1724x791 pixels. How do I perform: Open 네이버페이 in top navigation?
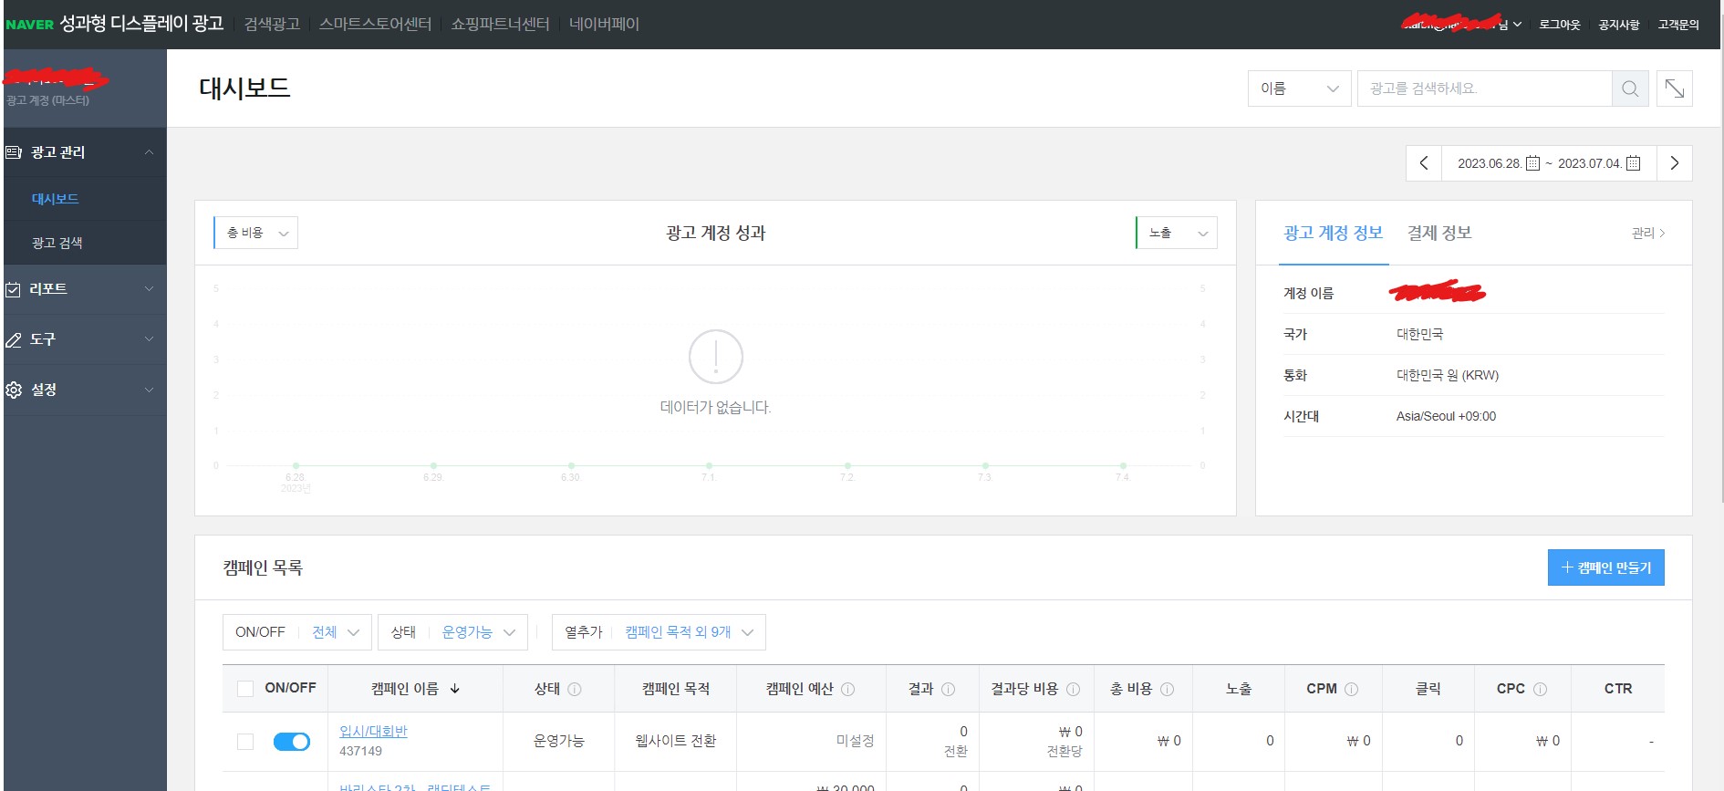click(604, 25)
